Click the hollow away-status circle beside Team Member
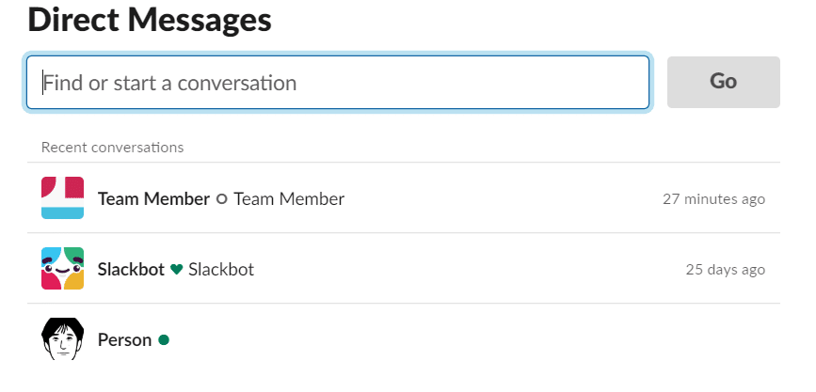The height and width of the screenshot is (392, 816). coord(222,199)
